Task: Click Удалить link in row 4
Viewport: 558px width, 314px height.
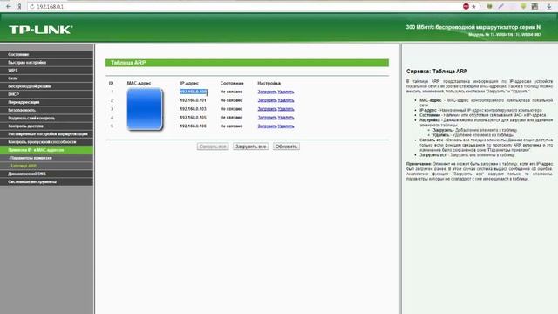Action: tap(286, 118)
